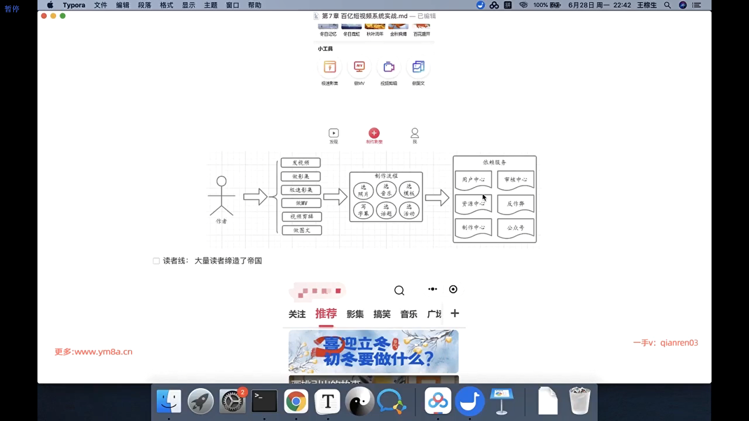Open the 格式 menu in menu bar
Screen dimensions: 749x421
(167, 5)
